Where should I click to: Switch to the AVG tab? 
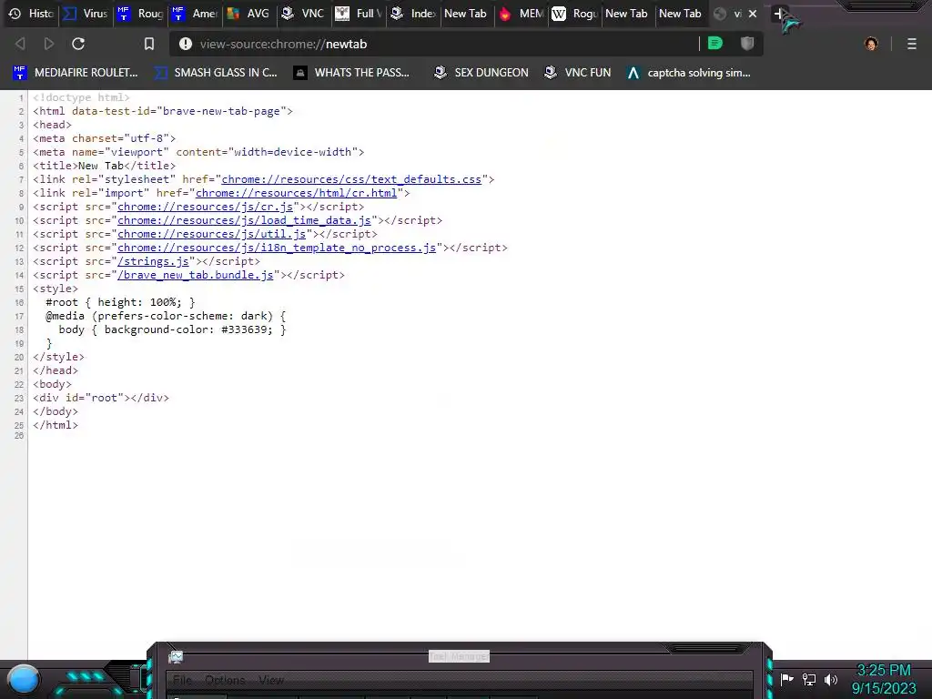pos(249,14)
